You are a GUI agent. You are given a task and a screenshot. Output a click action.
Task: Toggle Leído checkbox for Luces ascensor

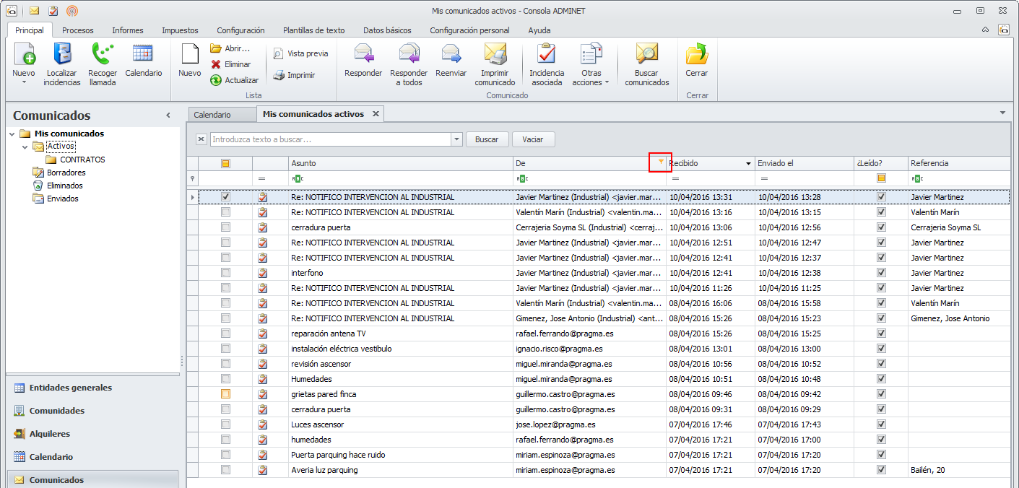tap(881, 424)
